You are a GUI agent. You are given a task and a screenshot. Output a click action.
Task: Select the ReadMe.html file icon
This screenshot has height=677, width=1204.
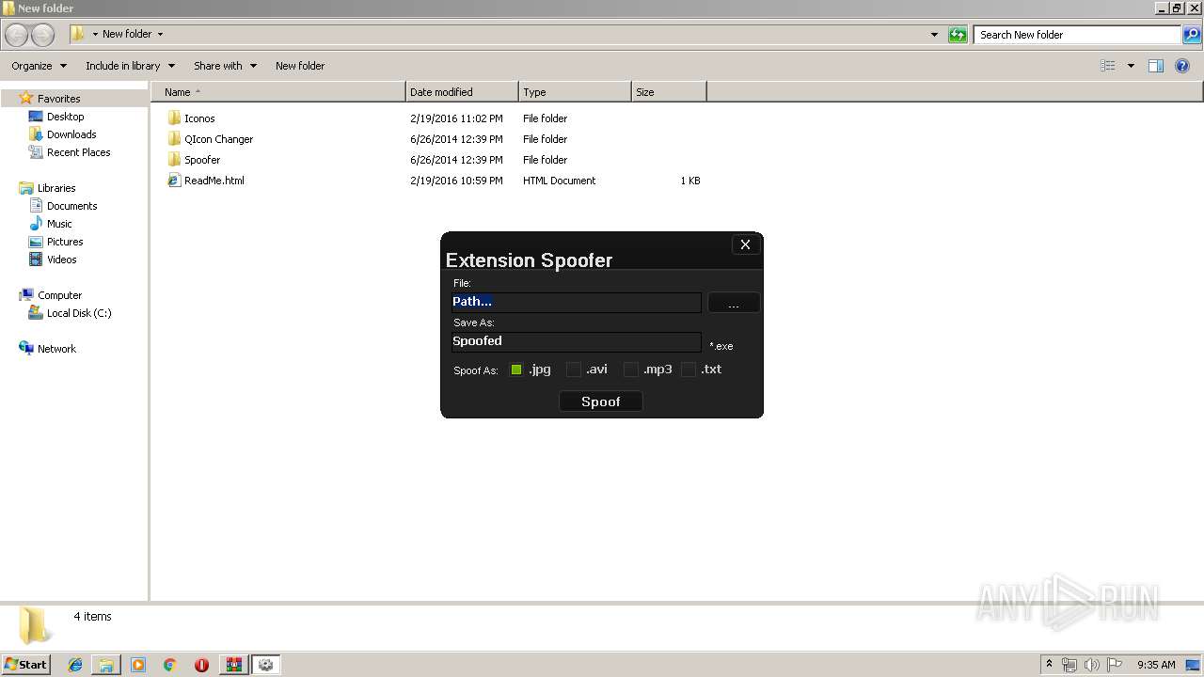[x=174, y=181]
